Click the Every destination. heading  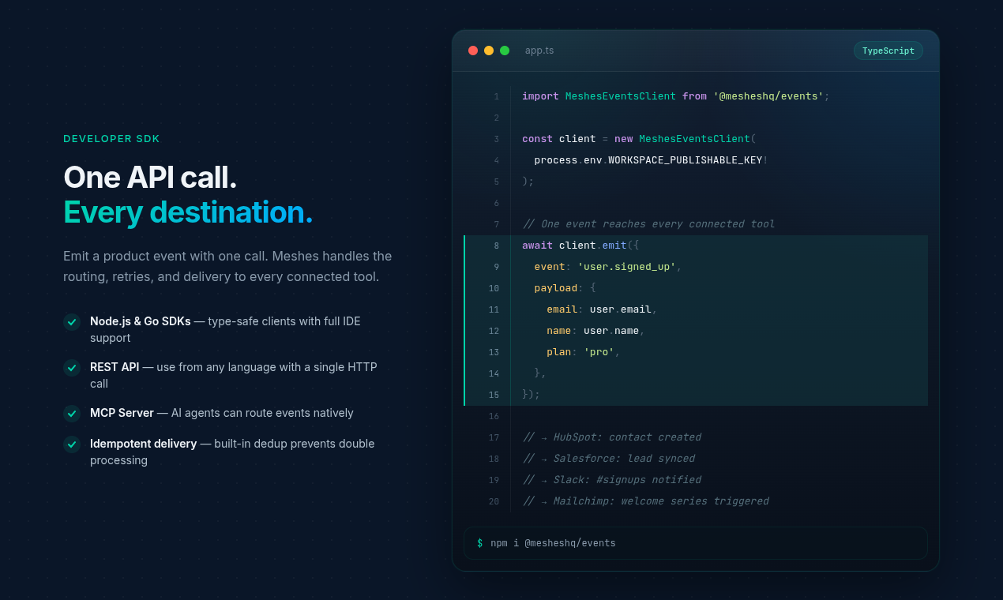(x=188, y=212)
